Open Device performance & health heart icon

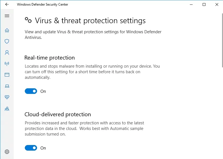[7, 97]
